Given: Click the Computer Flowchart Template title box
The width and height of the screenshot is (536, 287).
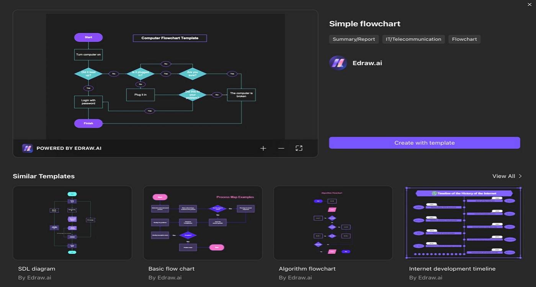Looking at the screenshot, I should click(170, 38).
